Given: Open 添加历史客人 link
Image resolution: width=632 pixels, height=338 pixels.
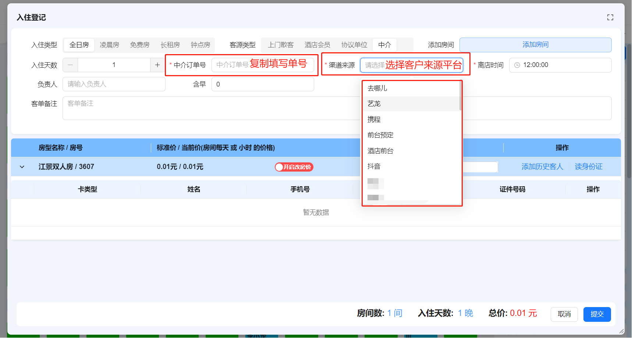Looking at the screenshot, I should (542, 167).
